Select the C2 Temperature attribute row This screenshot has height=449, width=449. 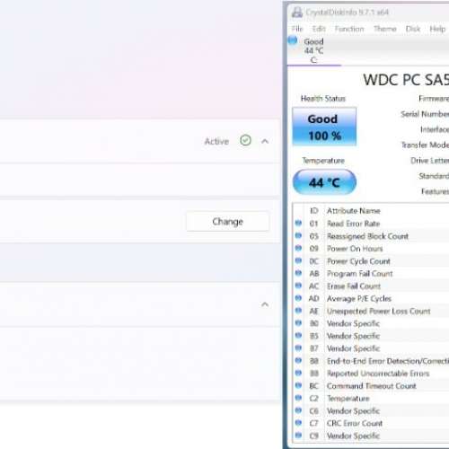(371, 399)
